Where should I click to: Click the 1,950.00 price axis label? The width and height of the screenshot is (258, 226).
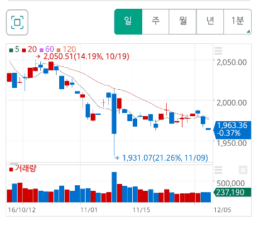pyautogui.click(x=232, y=143)
